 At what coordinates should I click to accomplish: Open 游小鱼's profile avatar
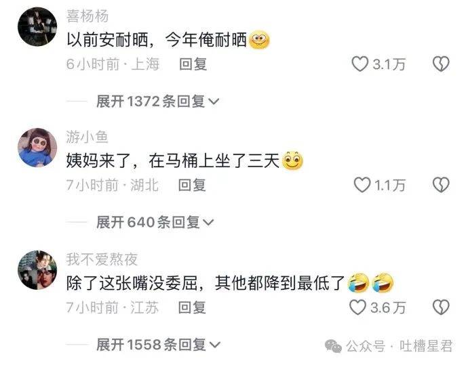click(x=37, y=148)
